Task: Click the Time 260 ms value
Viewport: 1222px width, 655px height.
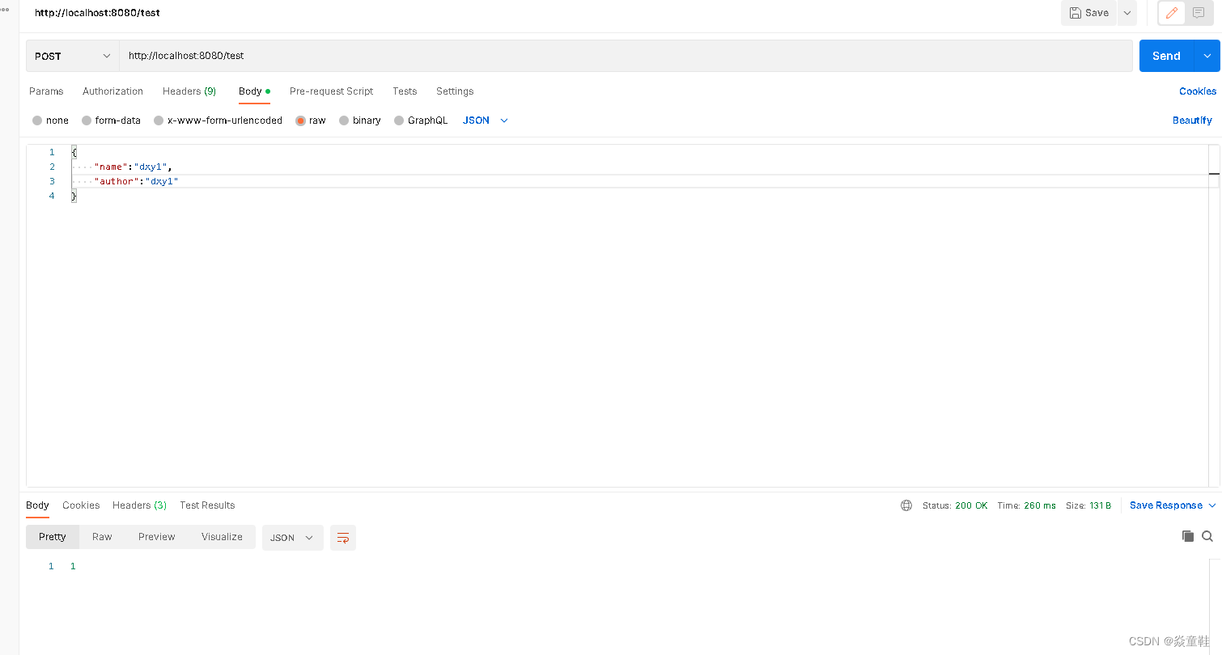Action: [x=1040, y=505]
